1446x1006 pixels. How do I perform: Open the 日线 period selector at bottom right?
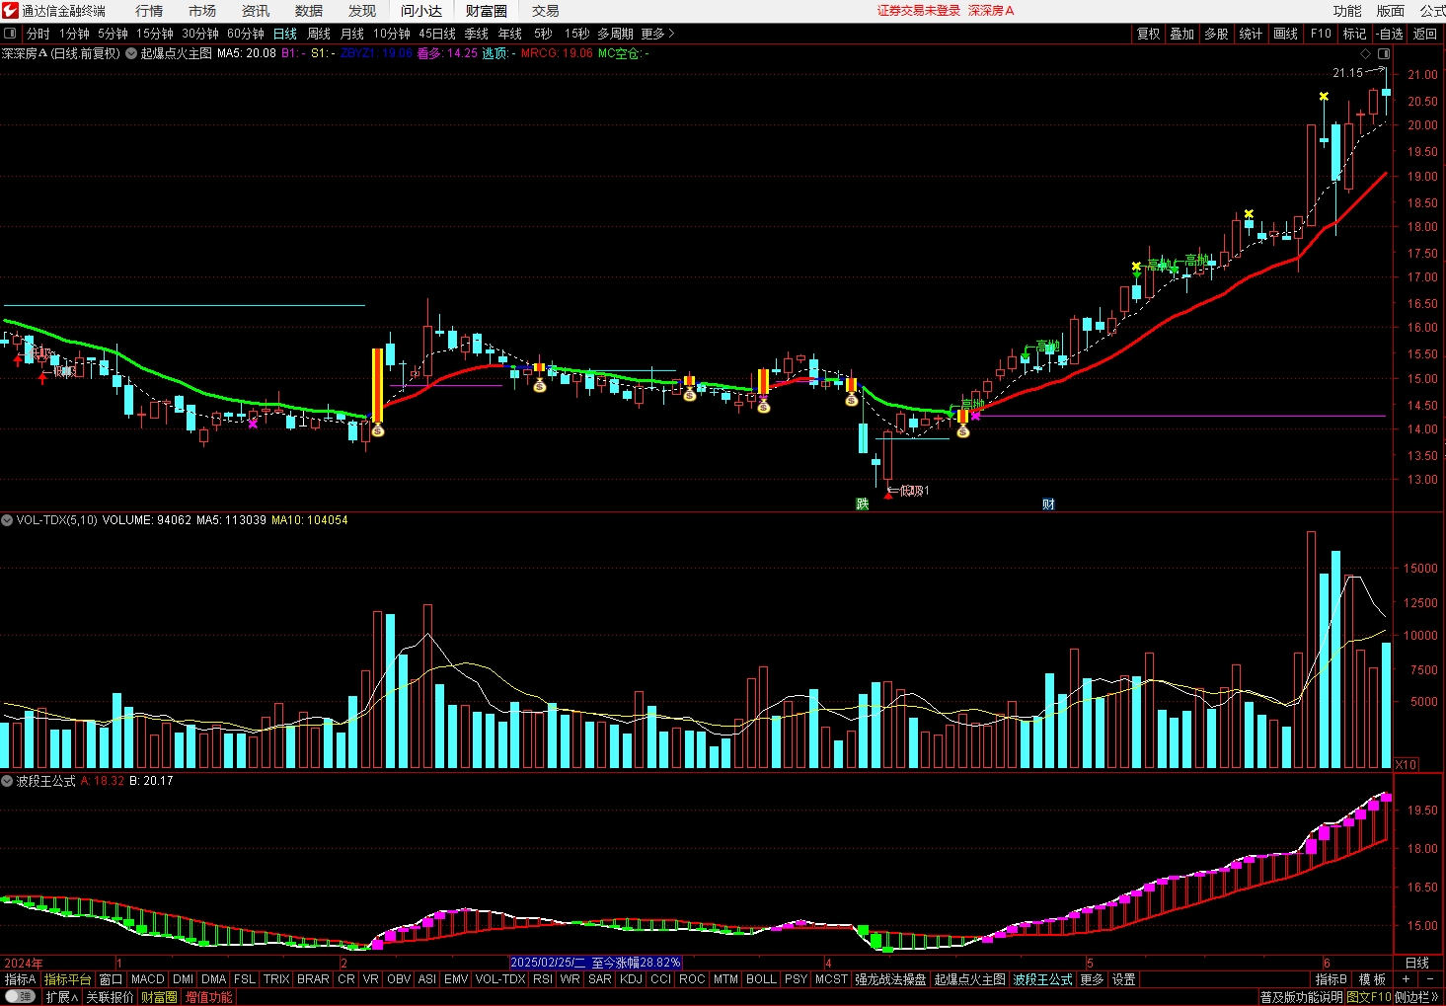click(1417, 963)
